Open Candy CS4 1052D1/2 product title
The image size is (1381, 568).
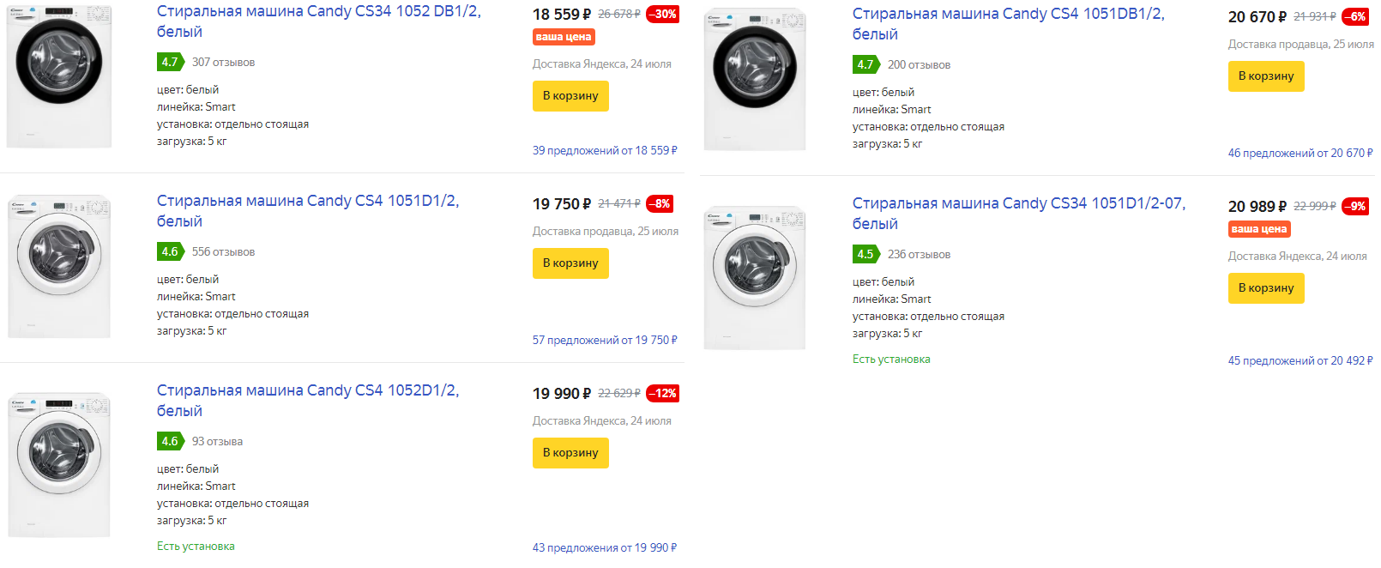coord(307,391)
